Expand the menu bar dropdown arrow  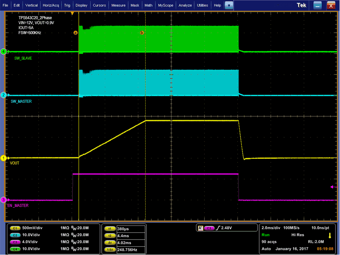(229, 5)
